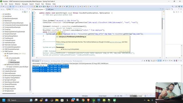
Task: Expand the AutoWire project
Action: 1,14
